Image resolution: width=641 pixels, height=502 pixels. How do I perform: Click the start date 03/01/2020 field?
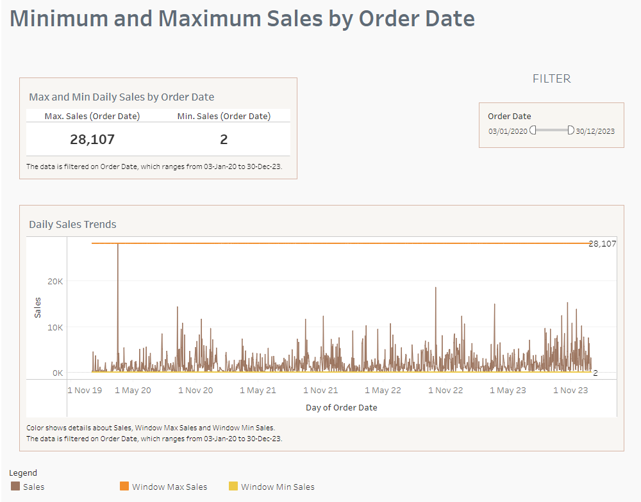pyautogui.click(x=508, y=131)
